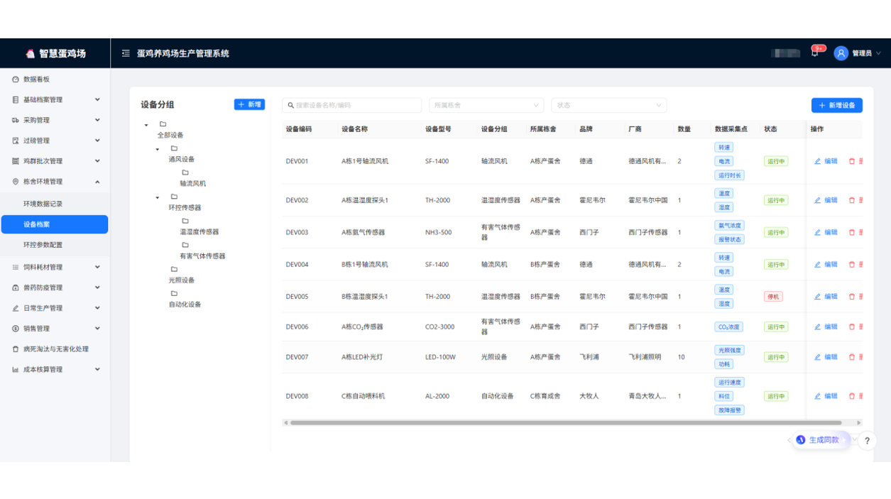
Task: Open the 所属栋舍 filter dropdown
Action: (x=486, y=105)
